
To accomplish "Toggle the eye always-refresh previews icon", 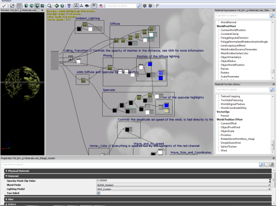I will pos(87,6).
